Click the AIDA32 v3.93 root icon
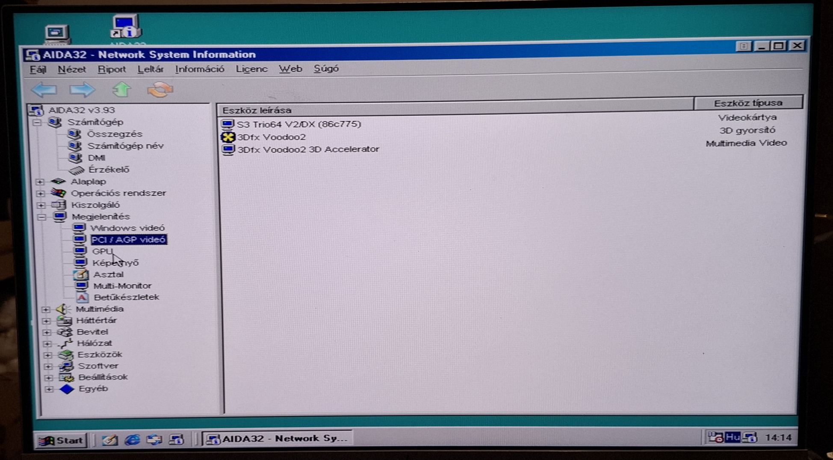833x460 pixels. coord(36,110)
